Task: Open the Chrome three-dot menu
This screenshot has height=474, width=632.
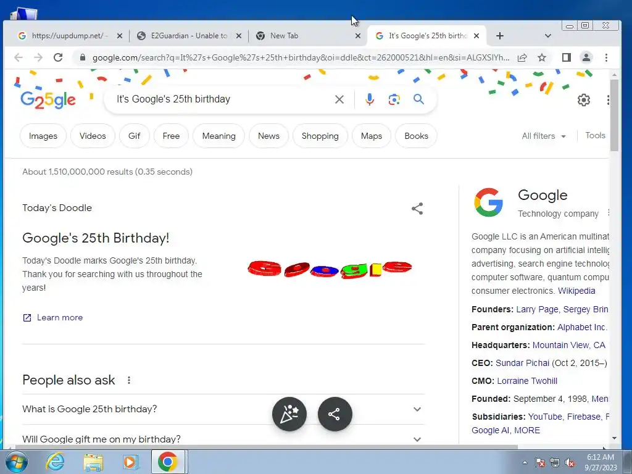Action: point(606,57)
